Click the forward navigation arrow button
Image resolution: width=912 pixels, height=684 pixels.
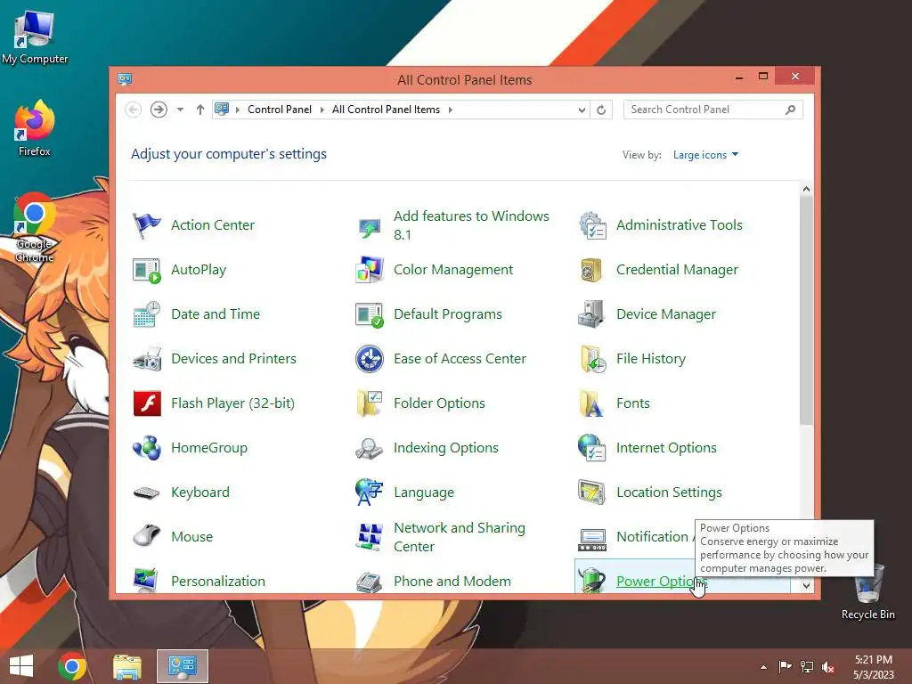159,110
